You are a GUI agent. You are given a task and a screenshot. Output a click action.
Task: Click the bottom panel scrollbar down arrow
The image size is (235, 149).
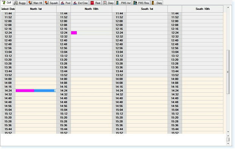[x=228, y=143]
